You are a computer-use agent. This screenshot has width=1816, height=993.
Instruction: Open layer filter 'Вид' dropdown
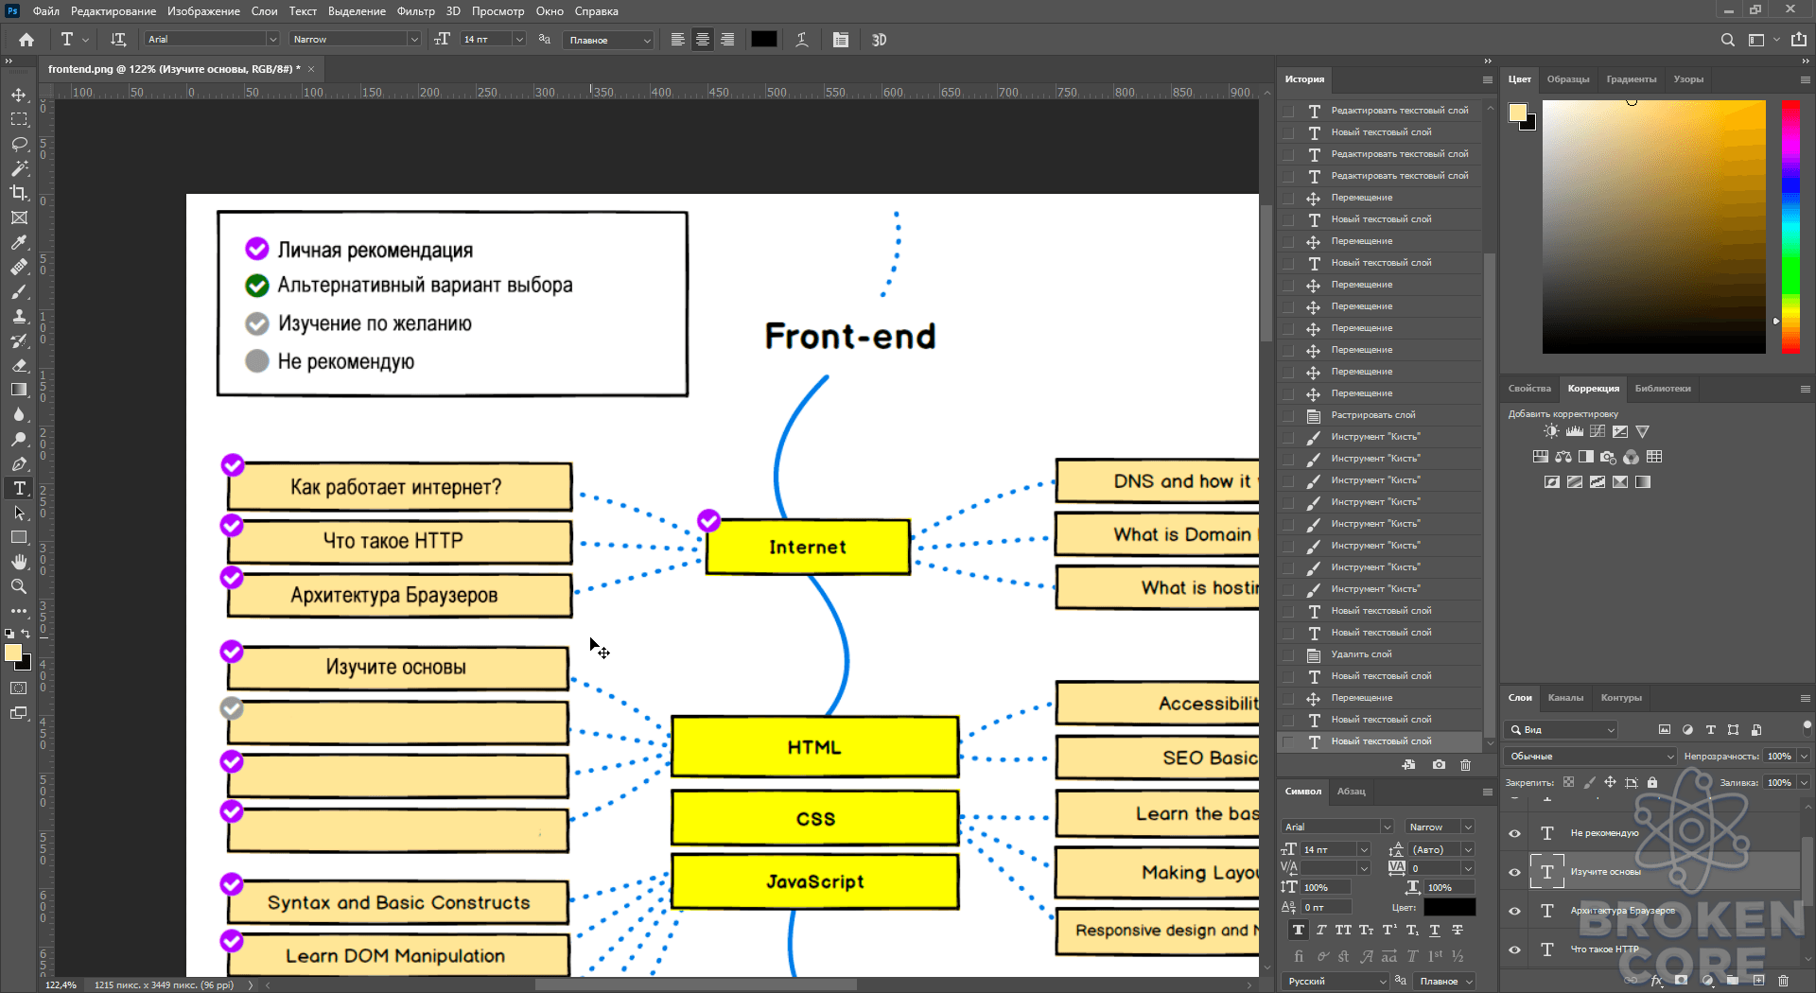pos(1561,730)
